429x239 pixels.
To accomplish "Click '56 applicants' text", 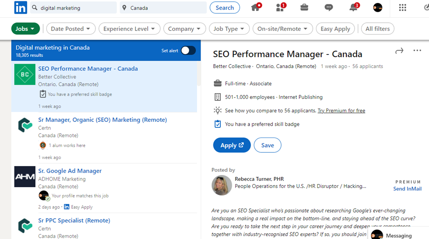I will point(367,66).
